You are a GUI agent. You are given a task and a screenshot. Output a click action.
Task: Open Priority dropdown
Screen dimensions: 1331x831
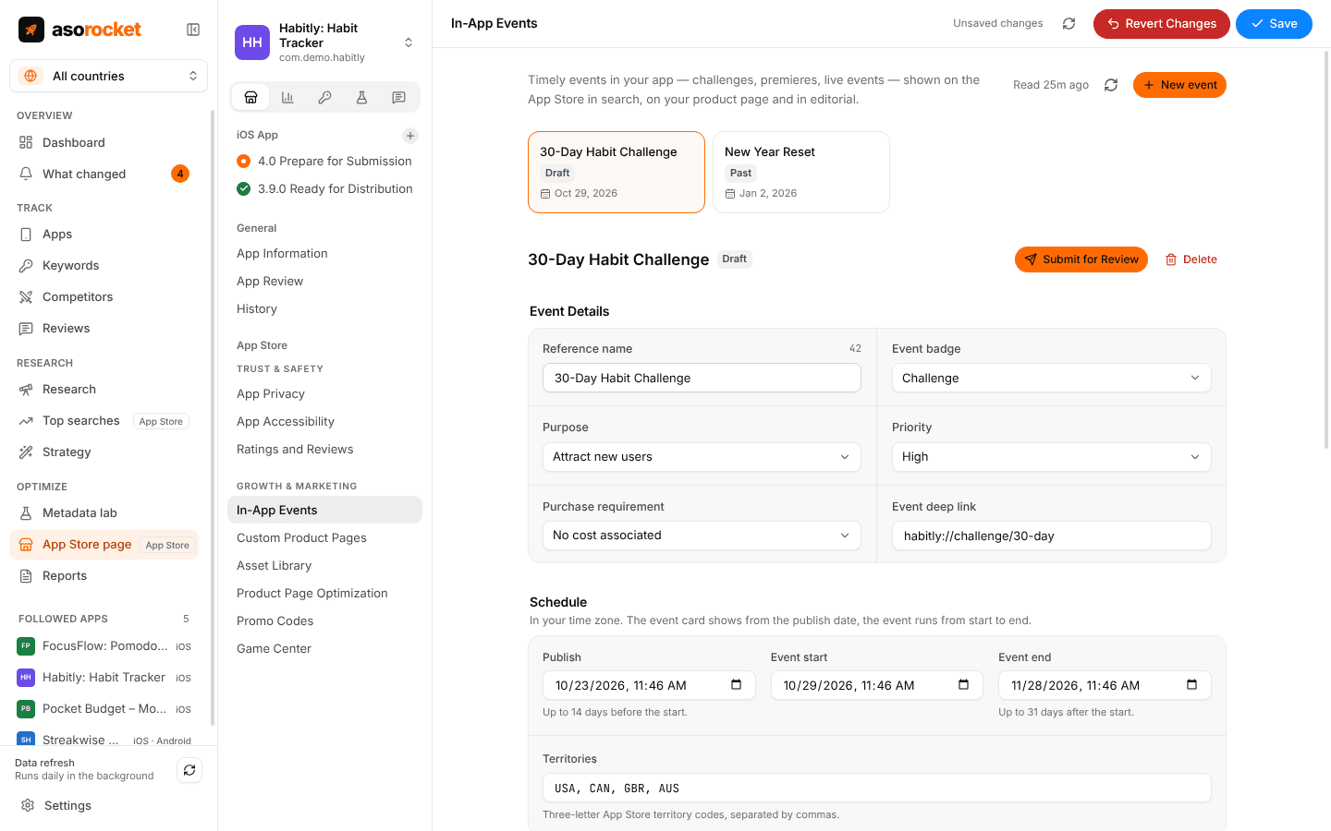click(1052, 457)
